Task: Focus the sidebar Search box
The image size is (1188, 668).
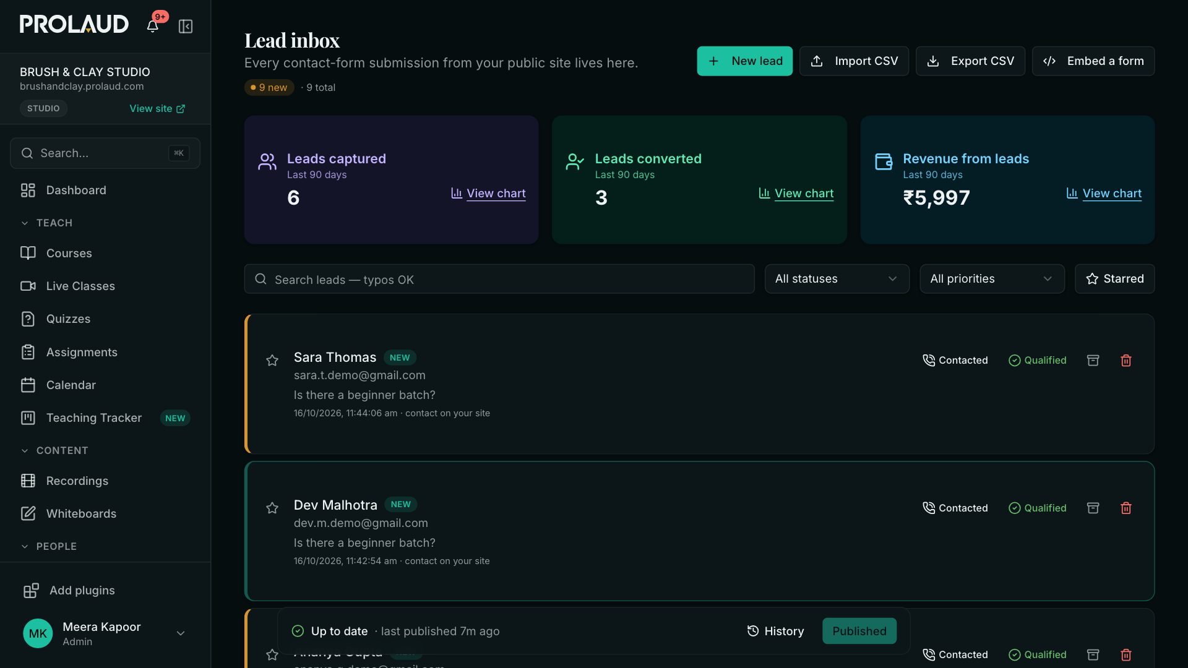Action: (105, 153)
